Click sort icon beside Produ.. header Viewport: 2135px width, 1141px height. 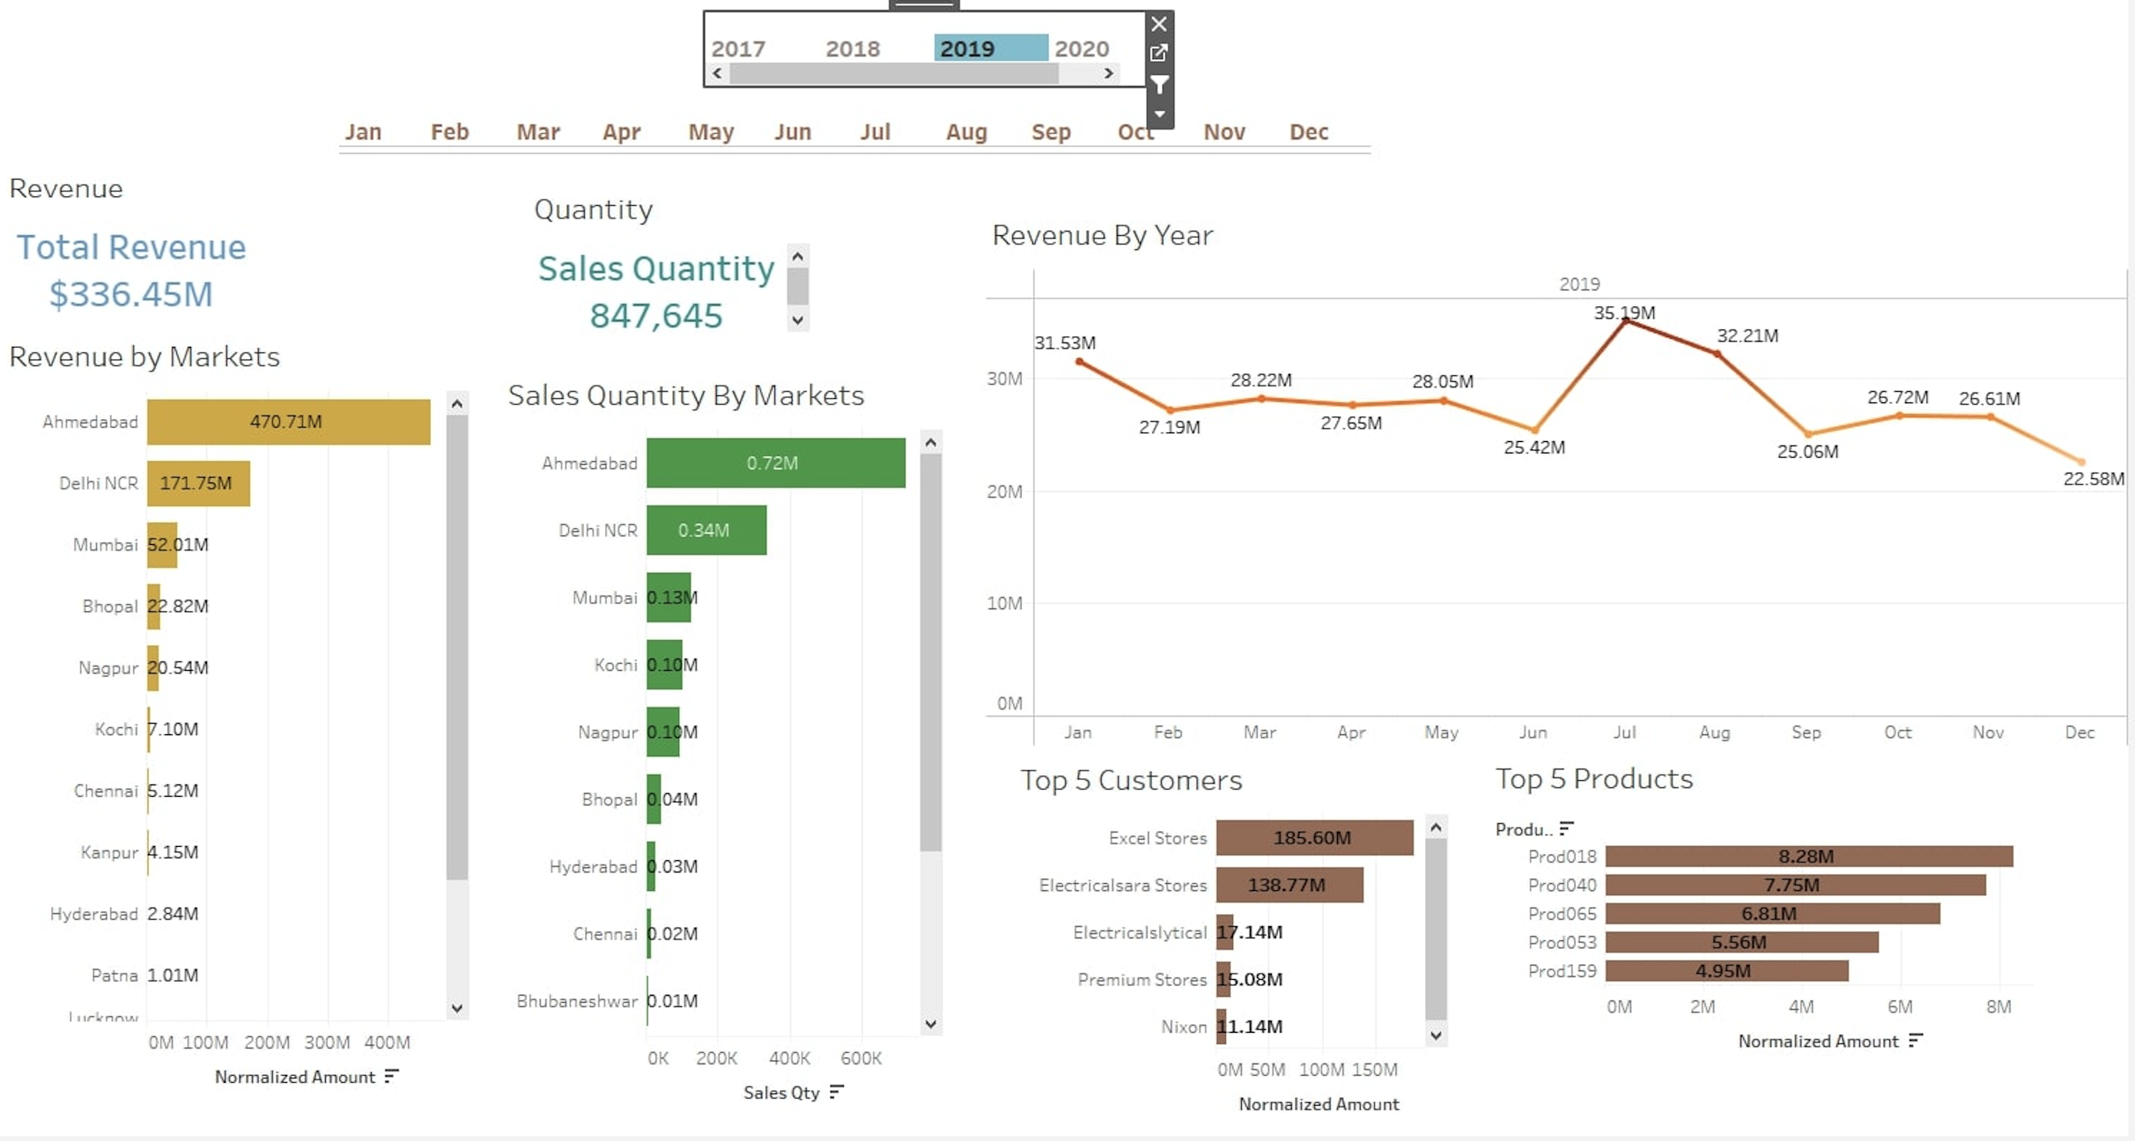[x=1566, y=828]
